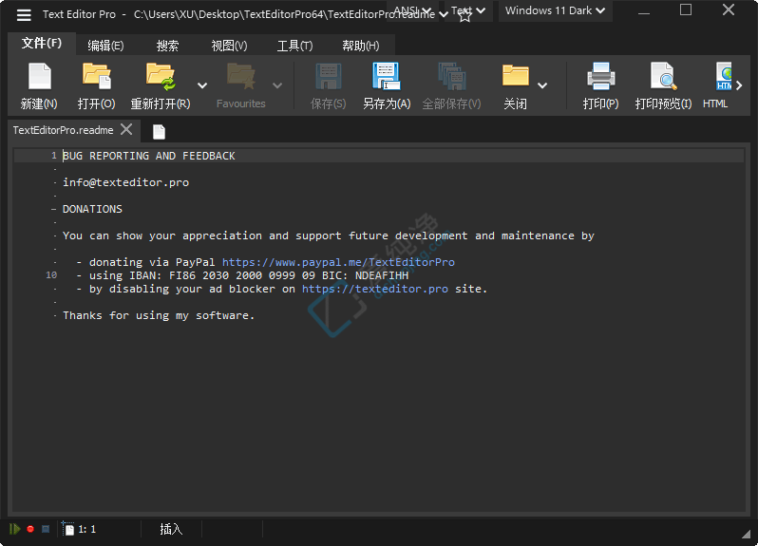Open the 视图(V) ribbon tab

click(x=229, y=46)
